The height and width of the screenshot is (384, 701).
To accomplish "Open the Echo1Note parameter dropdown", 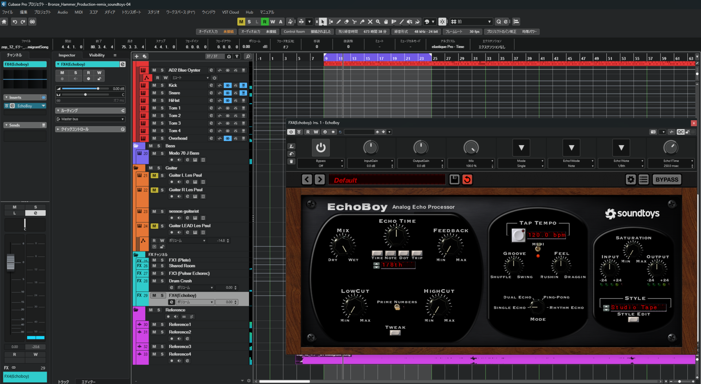I will 621,148.
